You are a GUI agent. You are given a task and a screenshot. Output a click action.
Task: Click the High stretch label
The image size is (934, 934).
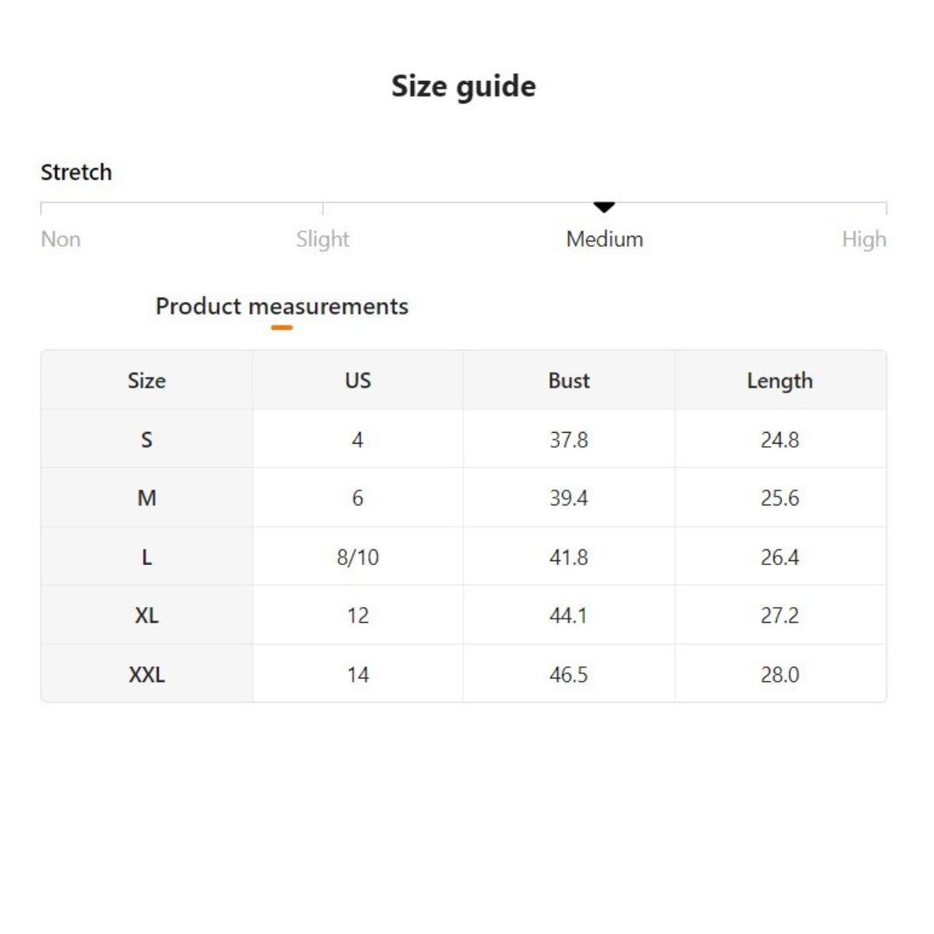click(863, 239)
